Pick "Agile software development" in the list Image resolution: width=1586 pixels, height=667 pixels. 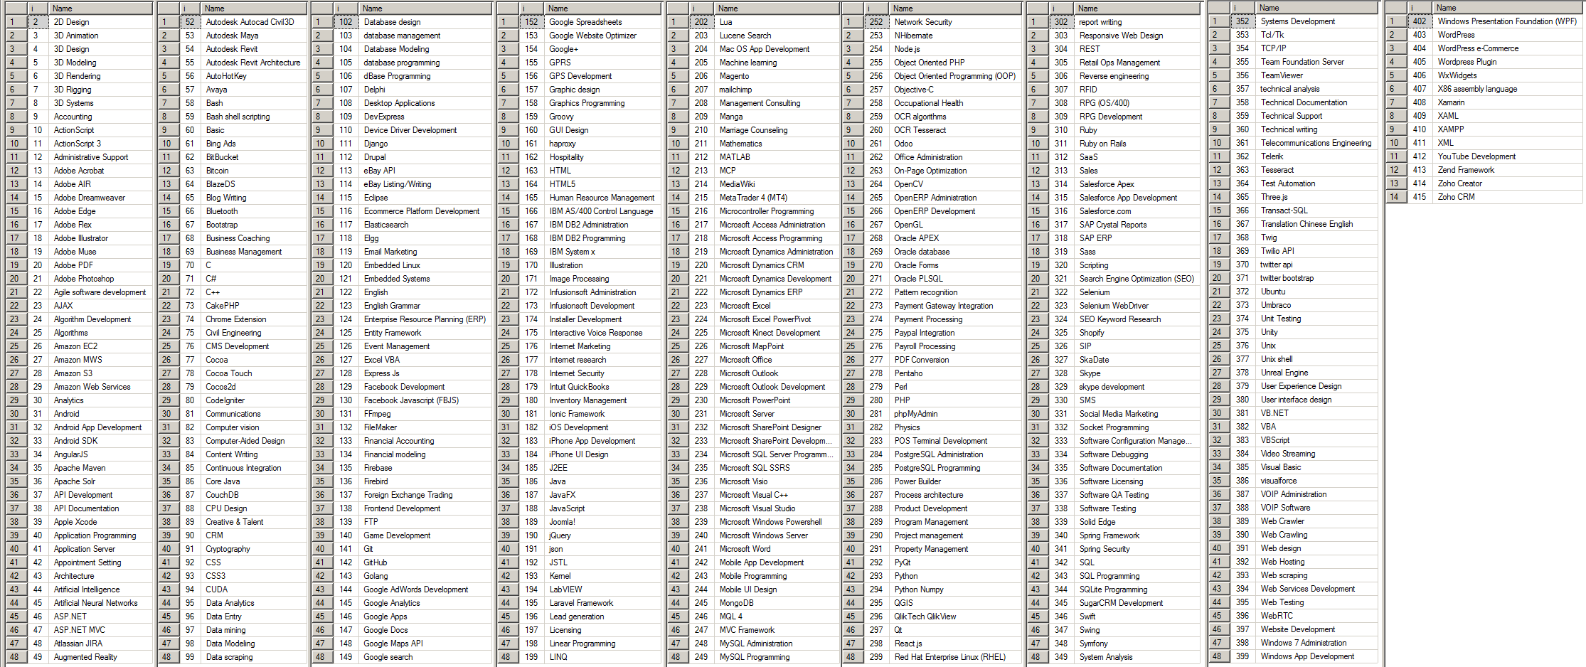(x=101, y=292)
